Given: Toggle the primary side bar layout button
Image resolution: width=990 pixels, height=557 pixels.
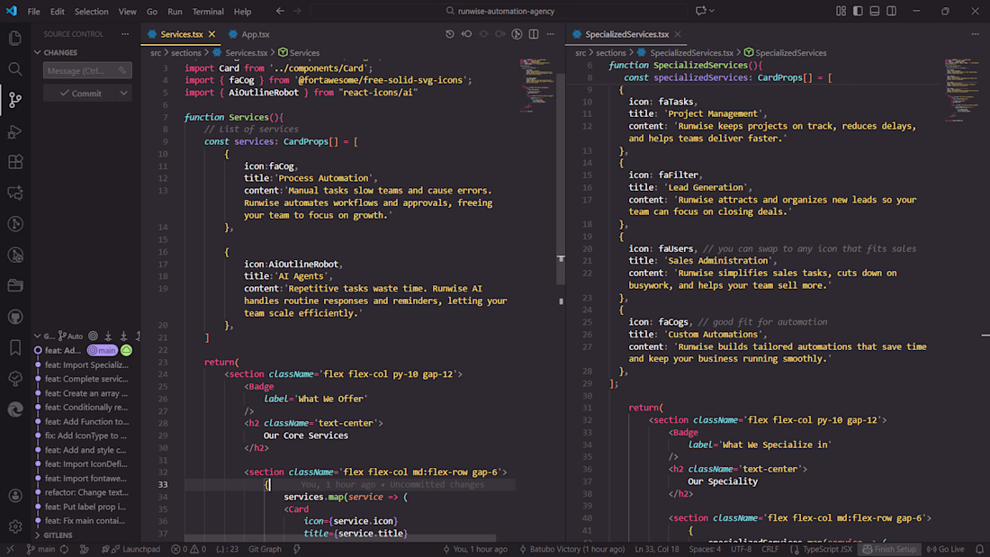Looking at the screenshot, I should 858,12.
